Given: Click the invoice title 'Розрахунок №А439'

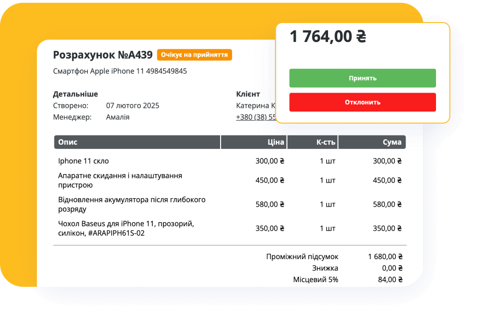Looking at the screenshot, I should click(x=103, y=54).
